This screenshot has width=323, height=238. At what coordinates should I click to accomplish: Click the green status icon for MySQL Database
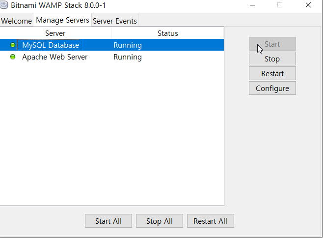13,45
